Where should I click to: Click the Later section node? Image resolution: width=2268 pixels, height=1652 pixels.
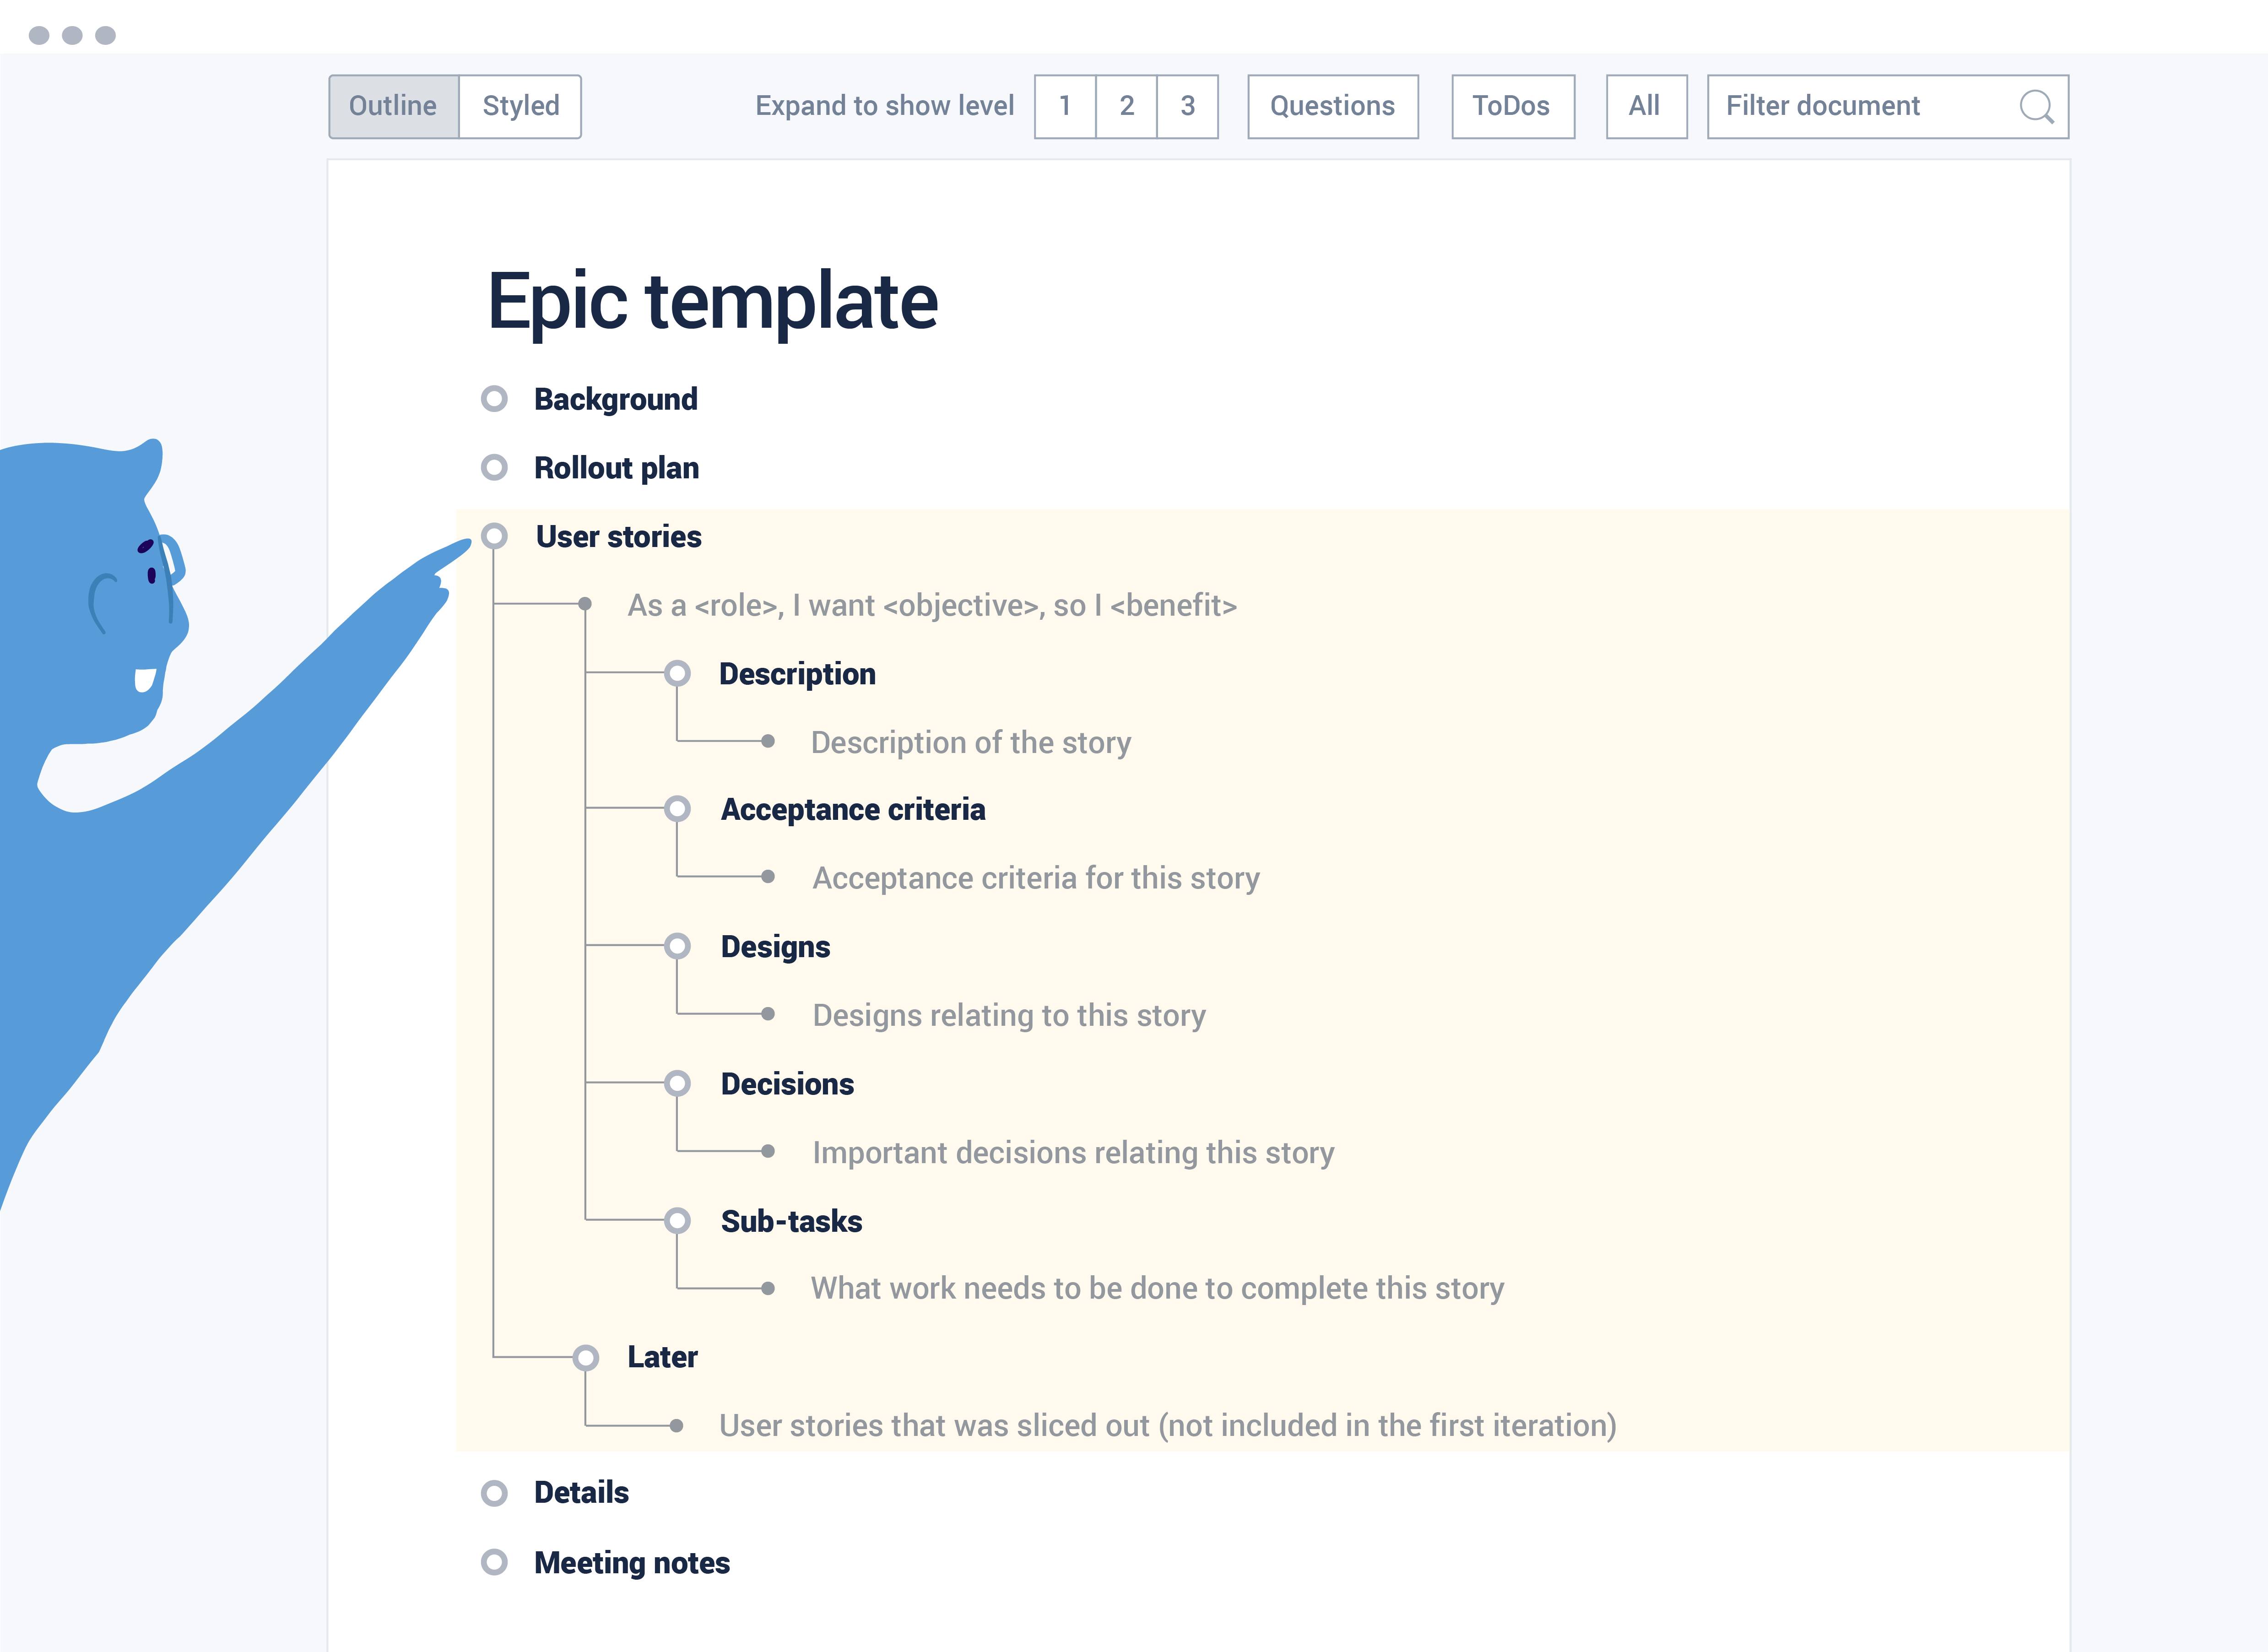[x=590, y=1356]
